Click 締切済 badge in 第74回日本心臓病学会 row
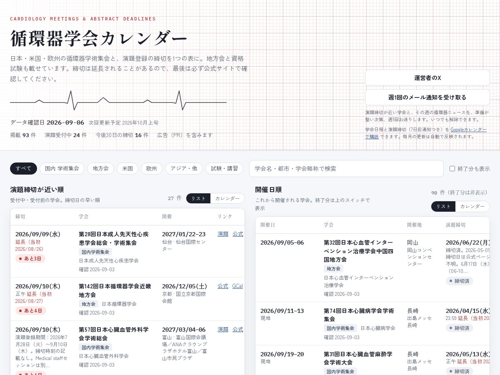This screenshot has width=500, height=375. click(460, 328)
